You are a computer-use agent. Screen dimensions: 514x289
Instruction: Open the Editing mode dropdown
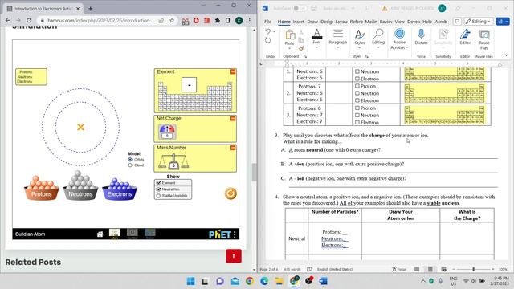pos(479,22)
